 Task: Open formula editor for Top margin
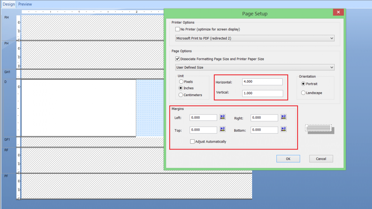[222, 130]
